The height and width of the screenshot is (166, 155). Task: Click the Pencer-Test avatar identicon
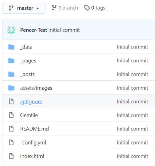click(x=11, y=30)
